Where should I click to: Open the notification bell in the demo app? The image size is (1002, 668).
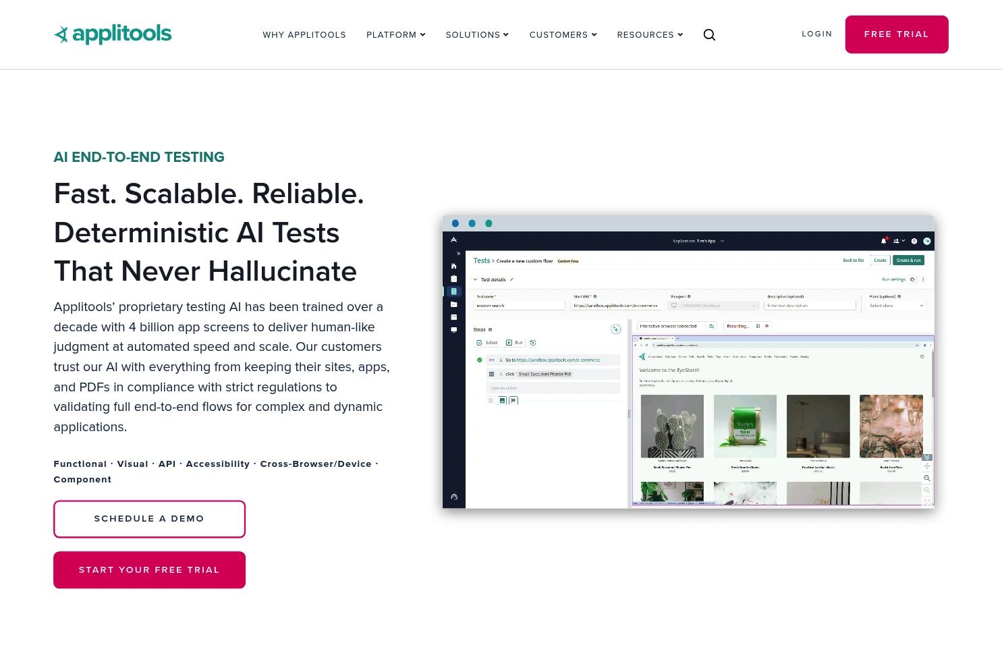884,241
